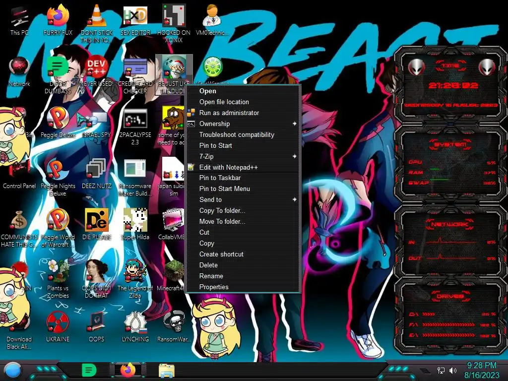Select the HxD SEX EDITOR icon
The image size is (508, 381).
point(135,20)
